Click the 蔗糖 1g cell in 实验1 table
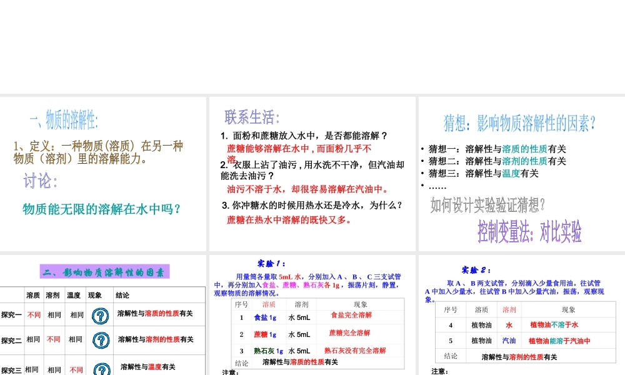625x375 pixels. [265, 334]
